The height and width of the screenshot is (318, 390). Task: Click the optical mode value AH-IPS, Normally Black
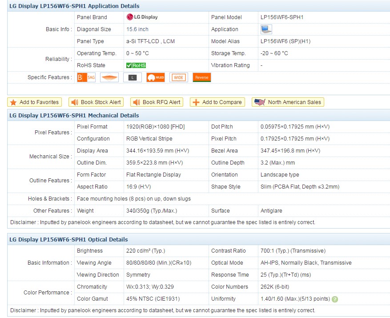[x=306, y=263]
